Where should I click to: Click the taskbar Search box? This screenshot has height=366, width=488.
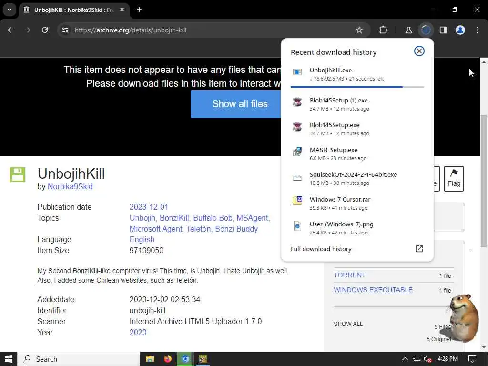click(x=79, y=359)
